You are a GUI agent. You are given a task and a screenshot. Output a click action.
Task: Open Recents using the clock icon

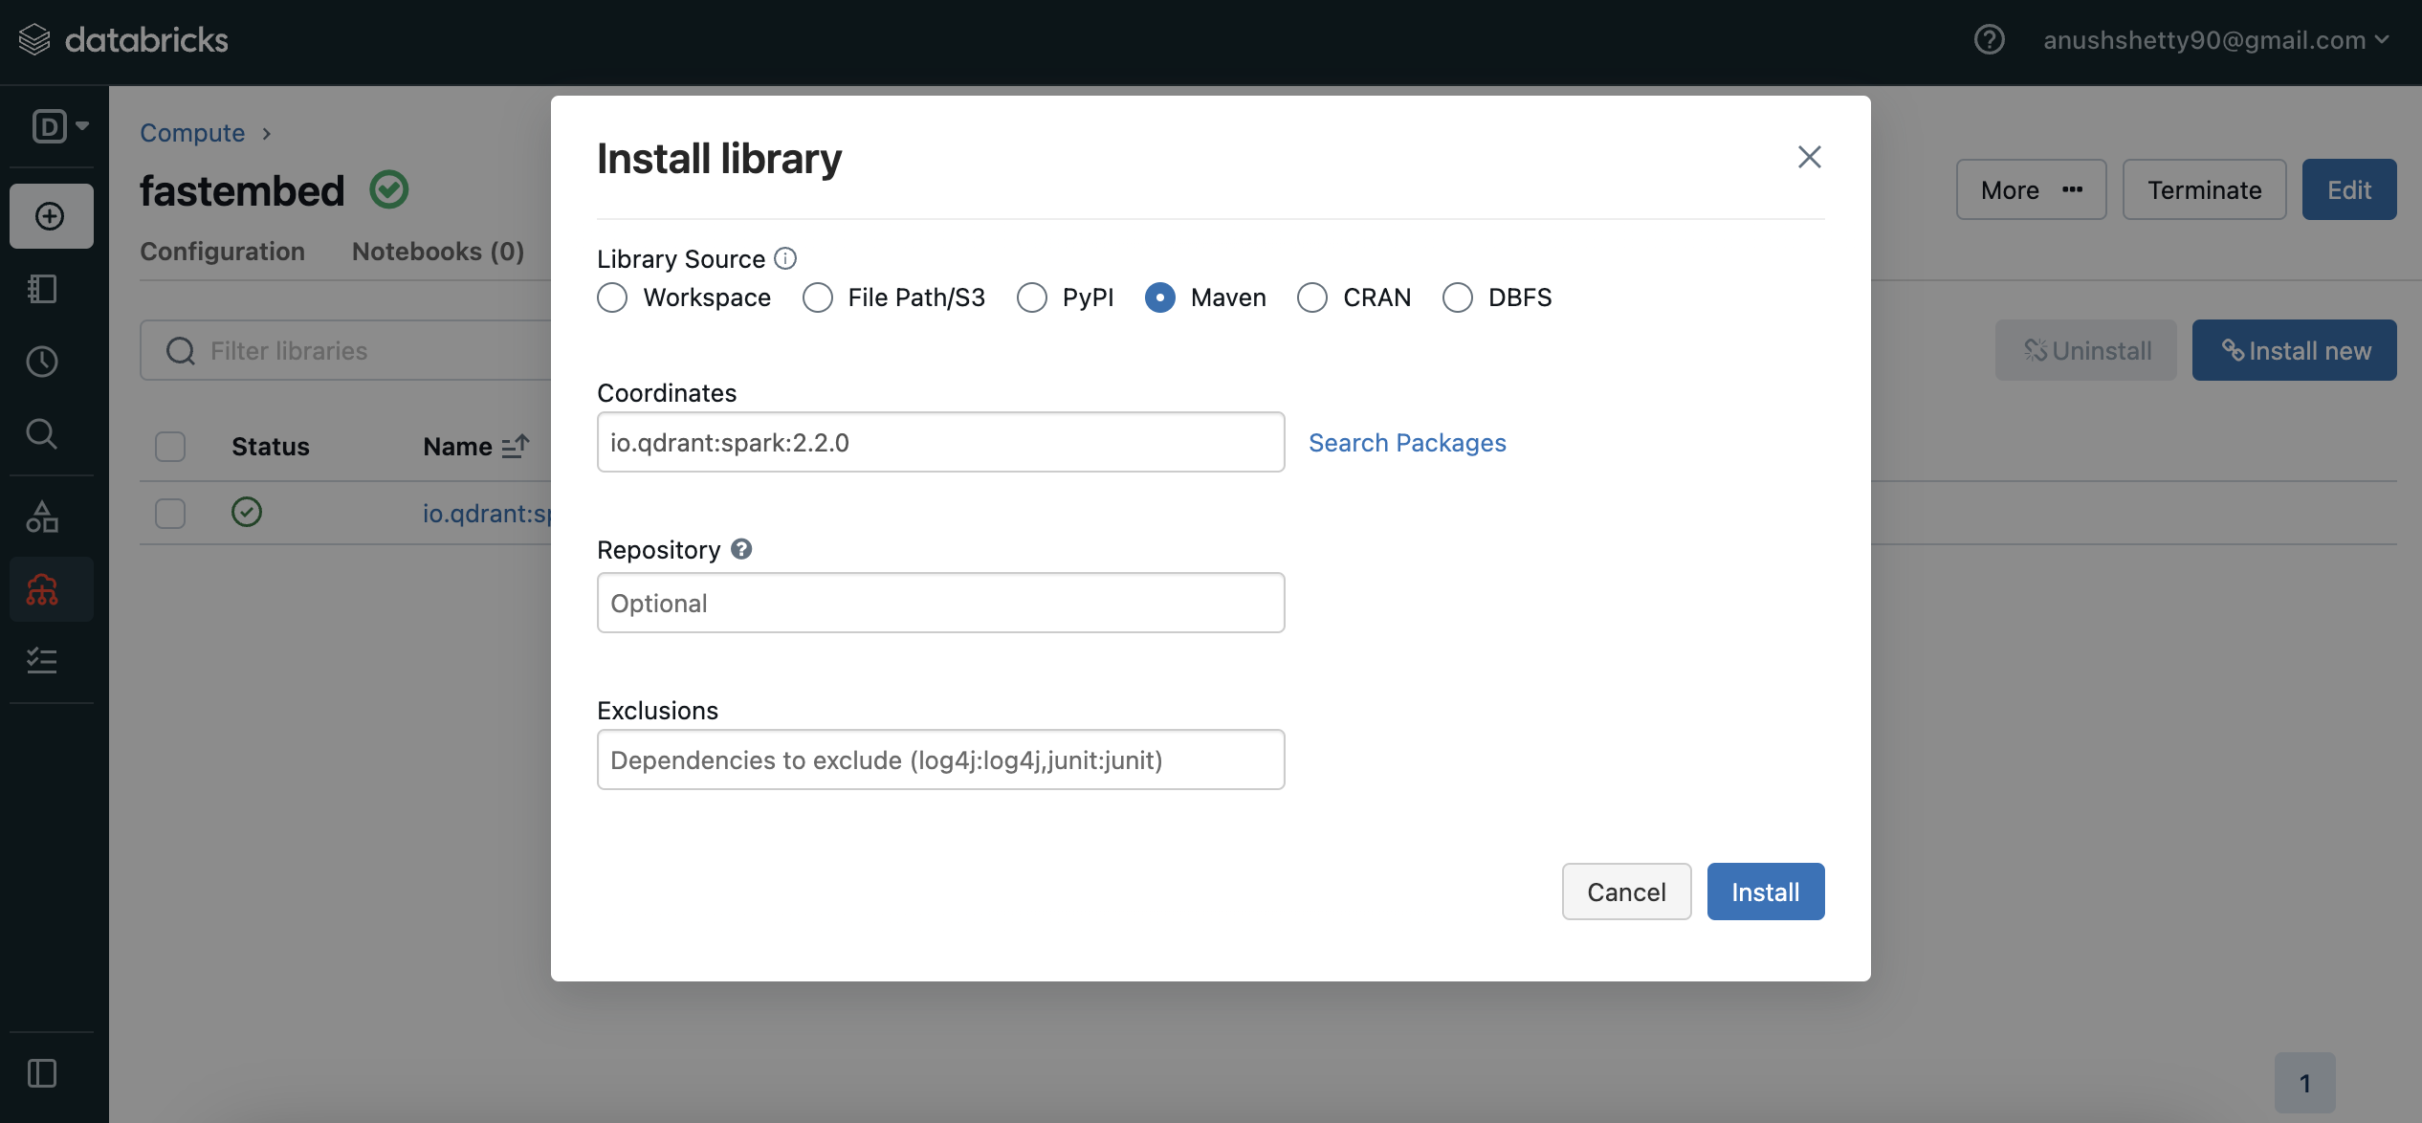pos(41,362)
